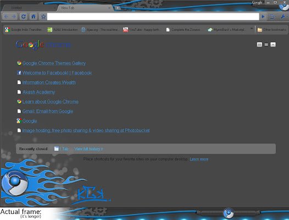Select the New Tab tab
Viewport: 289px width, 220px height.
click(85, 8)
